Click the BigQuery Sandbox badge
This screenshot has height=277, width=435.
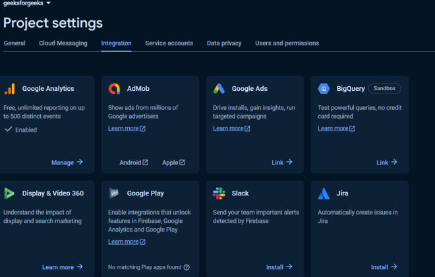click(x=384, y=88)
